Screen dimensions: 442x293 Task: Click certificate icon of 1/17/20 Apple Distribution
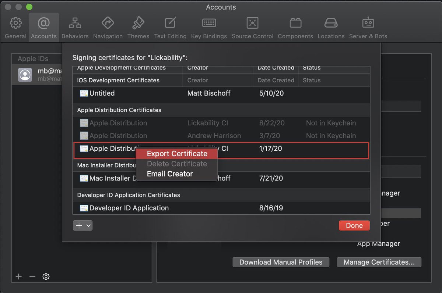point(84,149)
